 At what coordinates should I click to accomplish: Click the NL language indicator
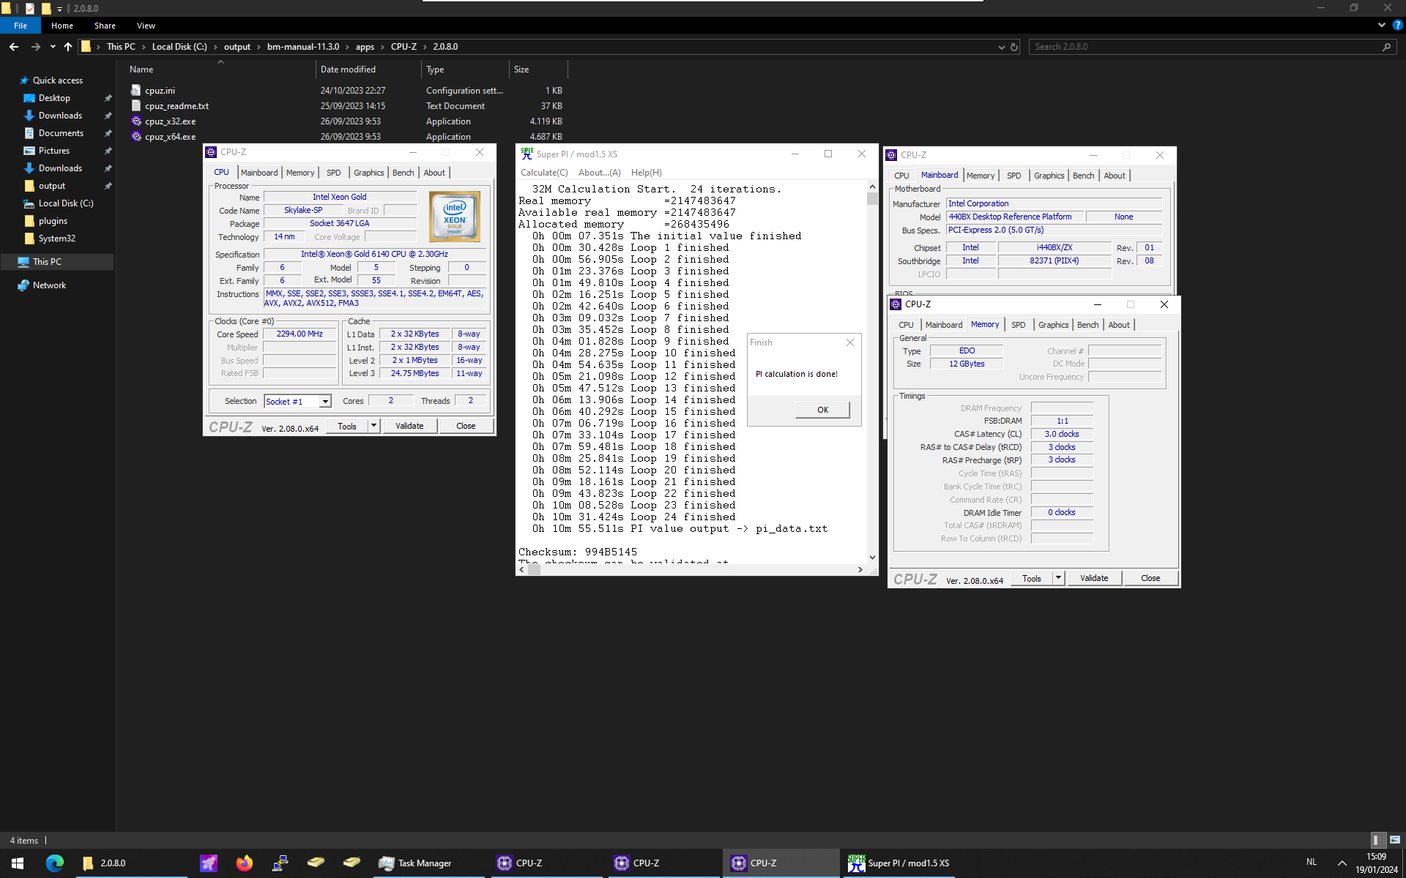[x=1312, y=863]
